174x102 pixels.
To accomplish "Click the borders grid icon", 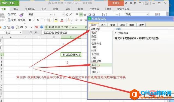I will click(x=43, y=20).
